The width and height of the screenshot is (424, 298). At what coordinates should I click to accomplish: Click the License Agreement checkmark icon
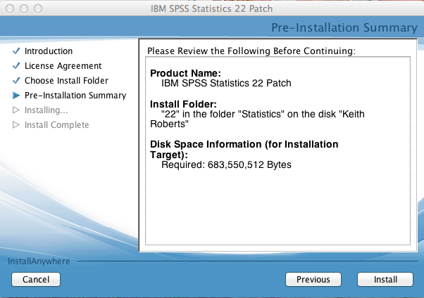(16, 65)
